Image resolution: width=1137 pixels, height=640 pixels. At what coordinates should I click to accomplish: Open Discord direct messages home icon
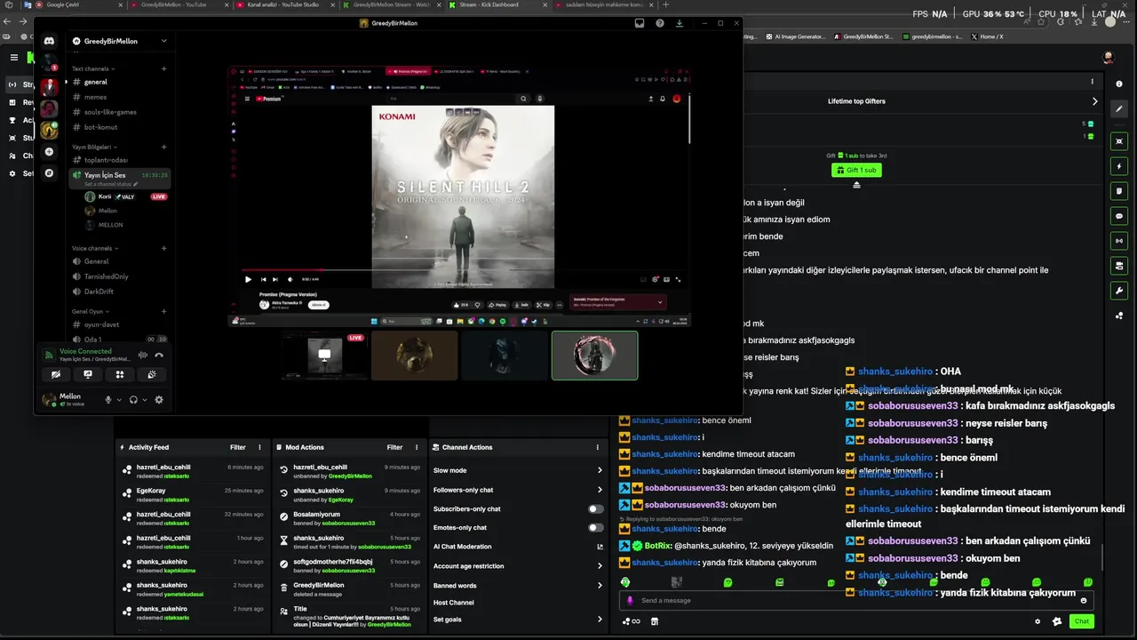[x=49, y=41]
